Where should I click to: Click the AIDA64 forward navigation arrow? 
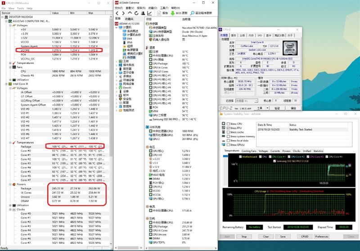pyautogui.click(x=123, y=13)
